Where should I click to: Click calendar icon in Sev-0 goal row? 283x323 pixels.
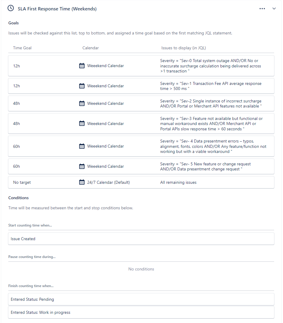pos(82,66)
